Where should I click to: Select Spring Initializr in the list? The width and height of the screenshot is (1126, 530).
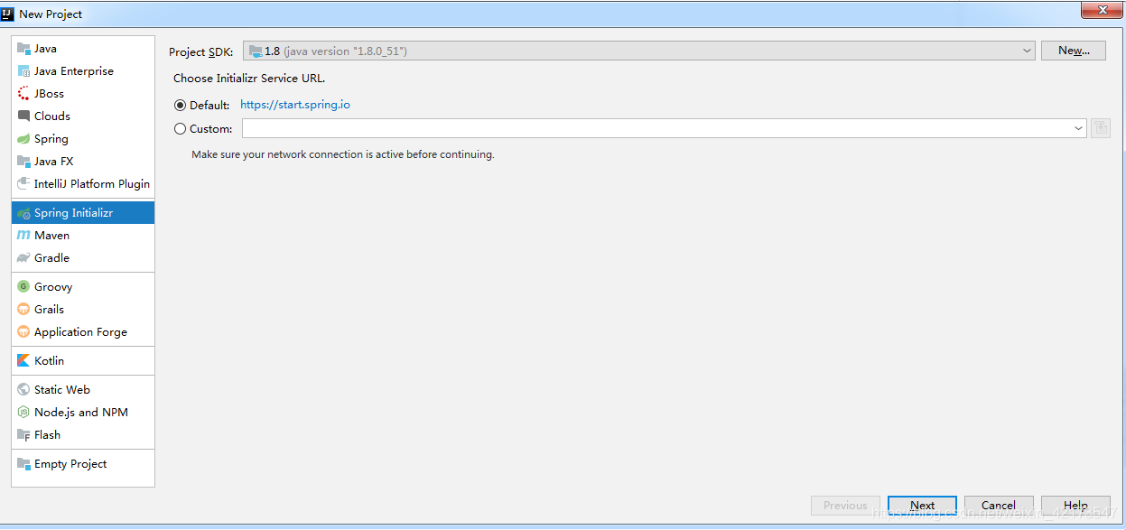[83, 213]
